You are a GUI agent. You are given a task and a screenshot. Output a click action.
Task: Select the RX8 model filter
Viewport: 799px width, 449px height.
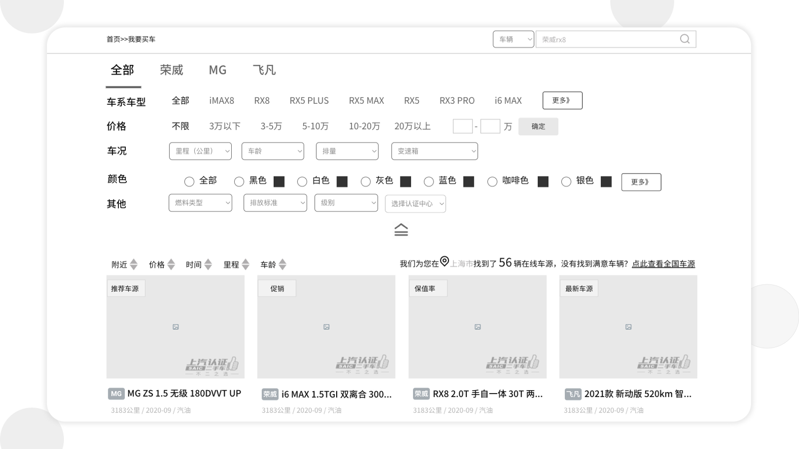pyautogui.click(x=262, y=100)
